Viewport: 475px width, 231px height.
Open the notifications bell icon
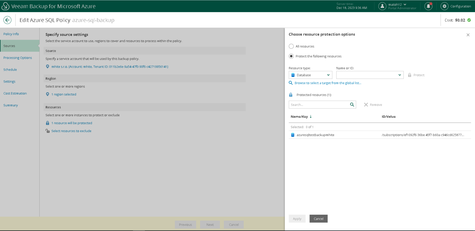tap(428, 6)
